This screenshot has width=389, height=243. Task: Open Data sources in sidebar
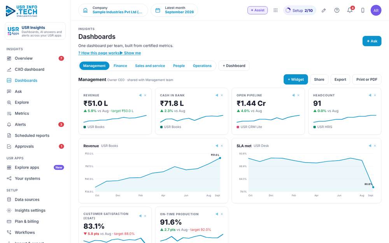pos(35,199)
